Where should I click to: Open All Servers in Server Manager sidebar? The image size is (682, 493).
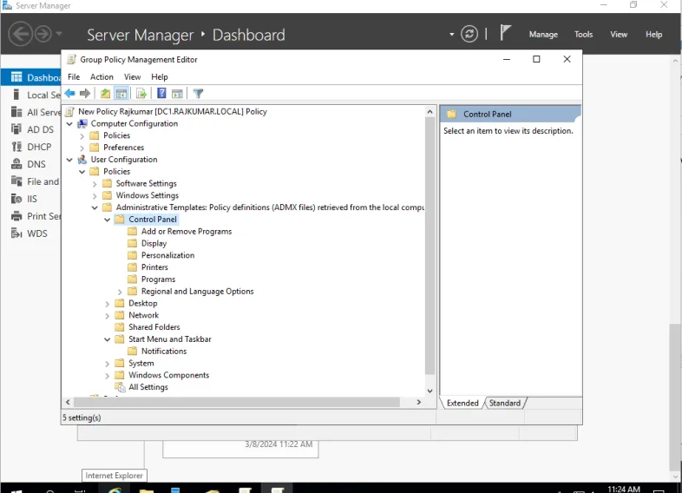[36, 112]
